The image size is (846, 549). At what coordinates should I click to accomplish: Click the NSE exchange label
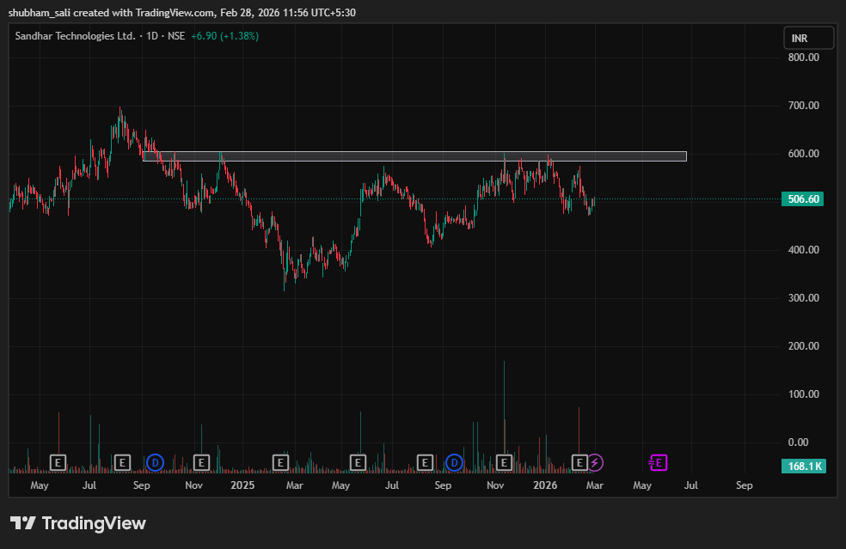tap(176, 36)
